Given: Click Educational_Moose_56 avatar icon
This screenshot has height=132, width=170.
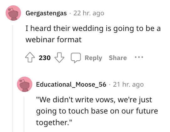Looking at the screenshot, I should point(24,84).
